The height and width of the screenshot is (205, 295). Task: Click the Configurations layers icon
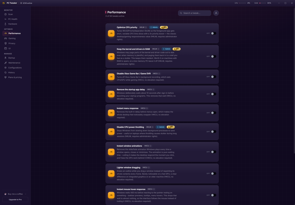pyautogui.click(x=5, y=67)
